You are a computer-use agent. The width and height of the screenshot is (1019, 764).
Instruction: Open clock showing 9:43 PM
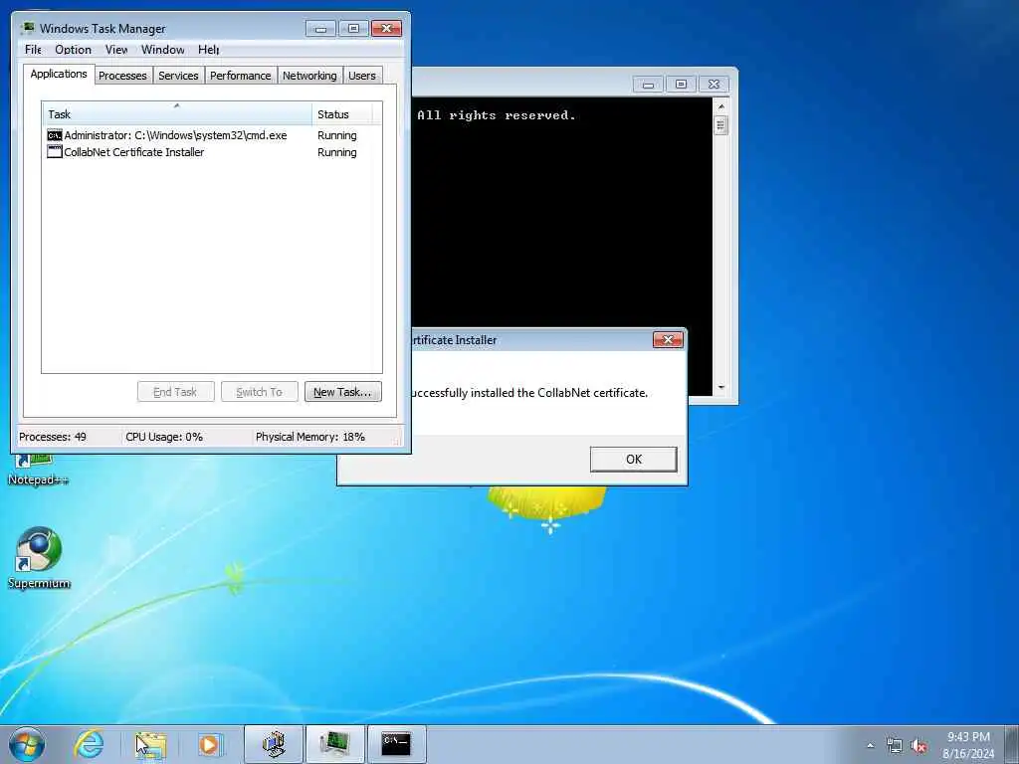click(x=968, y=745)
